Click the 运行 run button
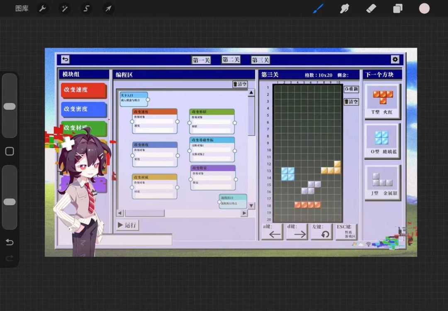Viewport: 448px width, 311px height. (127, 225)
